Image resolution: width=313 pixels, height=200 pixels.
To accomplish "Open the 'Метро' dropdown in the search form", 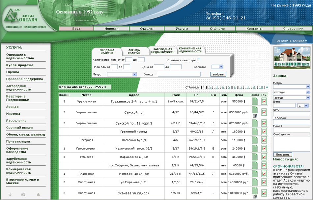I will click(x=122, y=74).
